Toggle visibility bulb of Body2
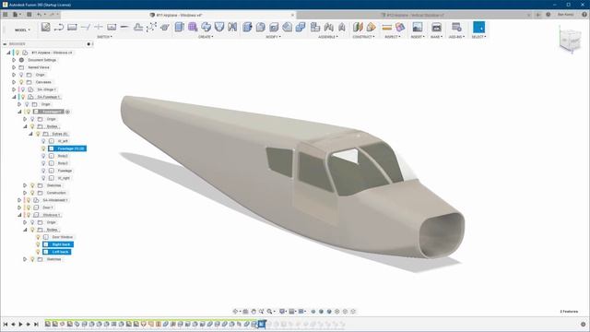 43,156
